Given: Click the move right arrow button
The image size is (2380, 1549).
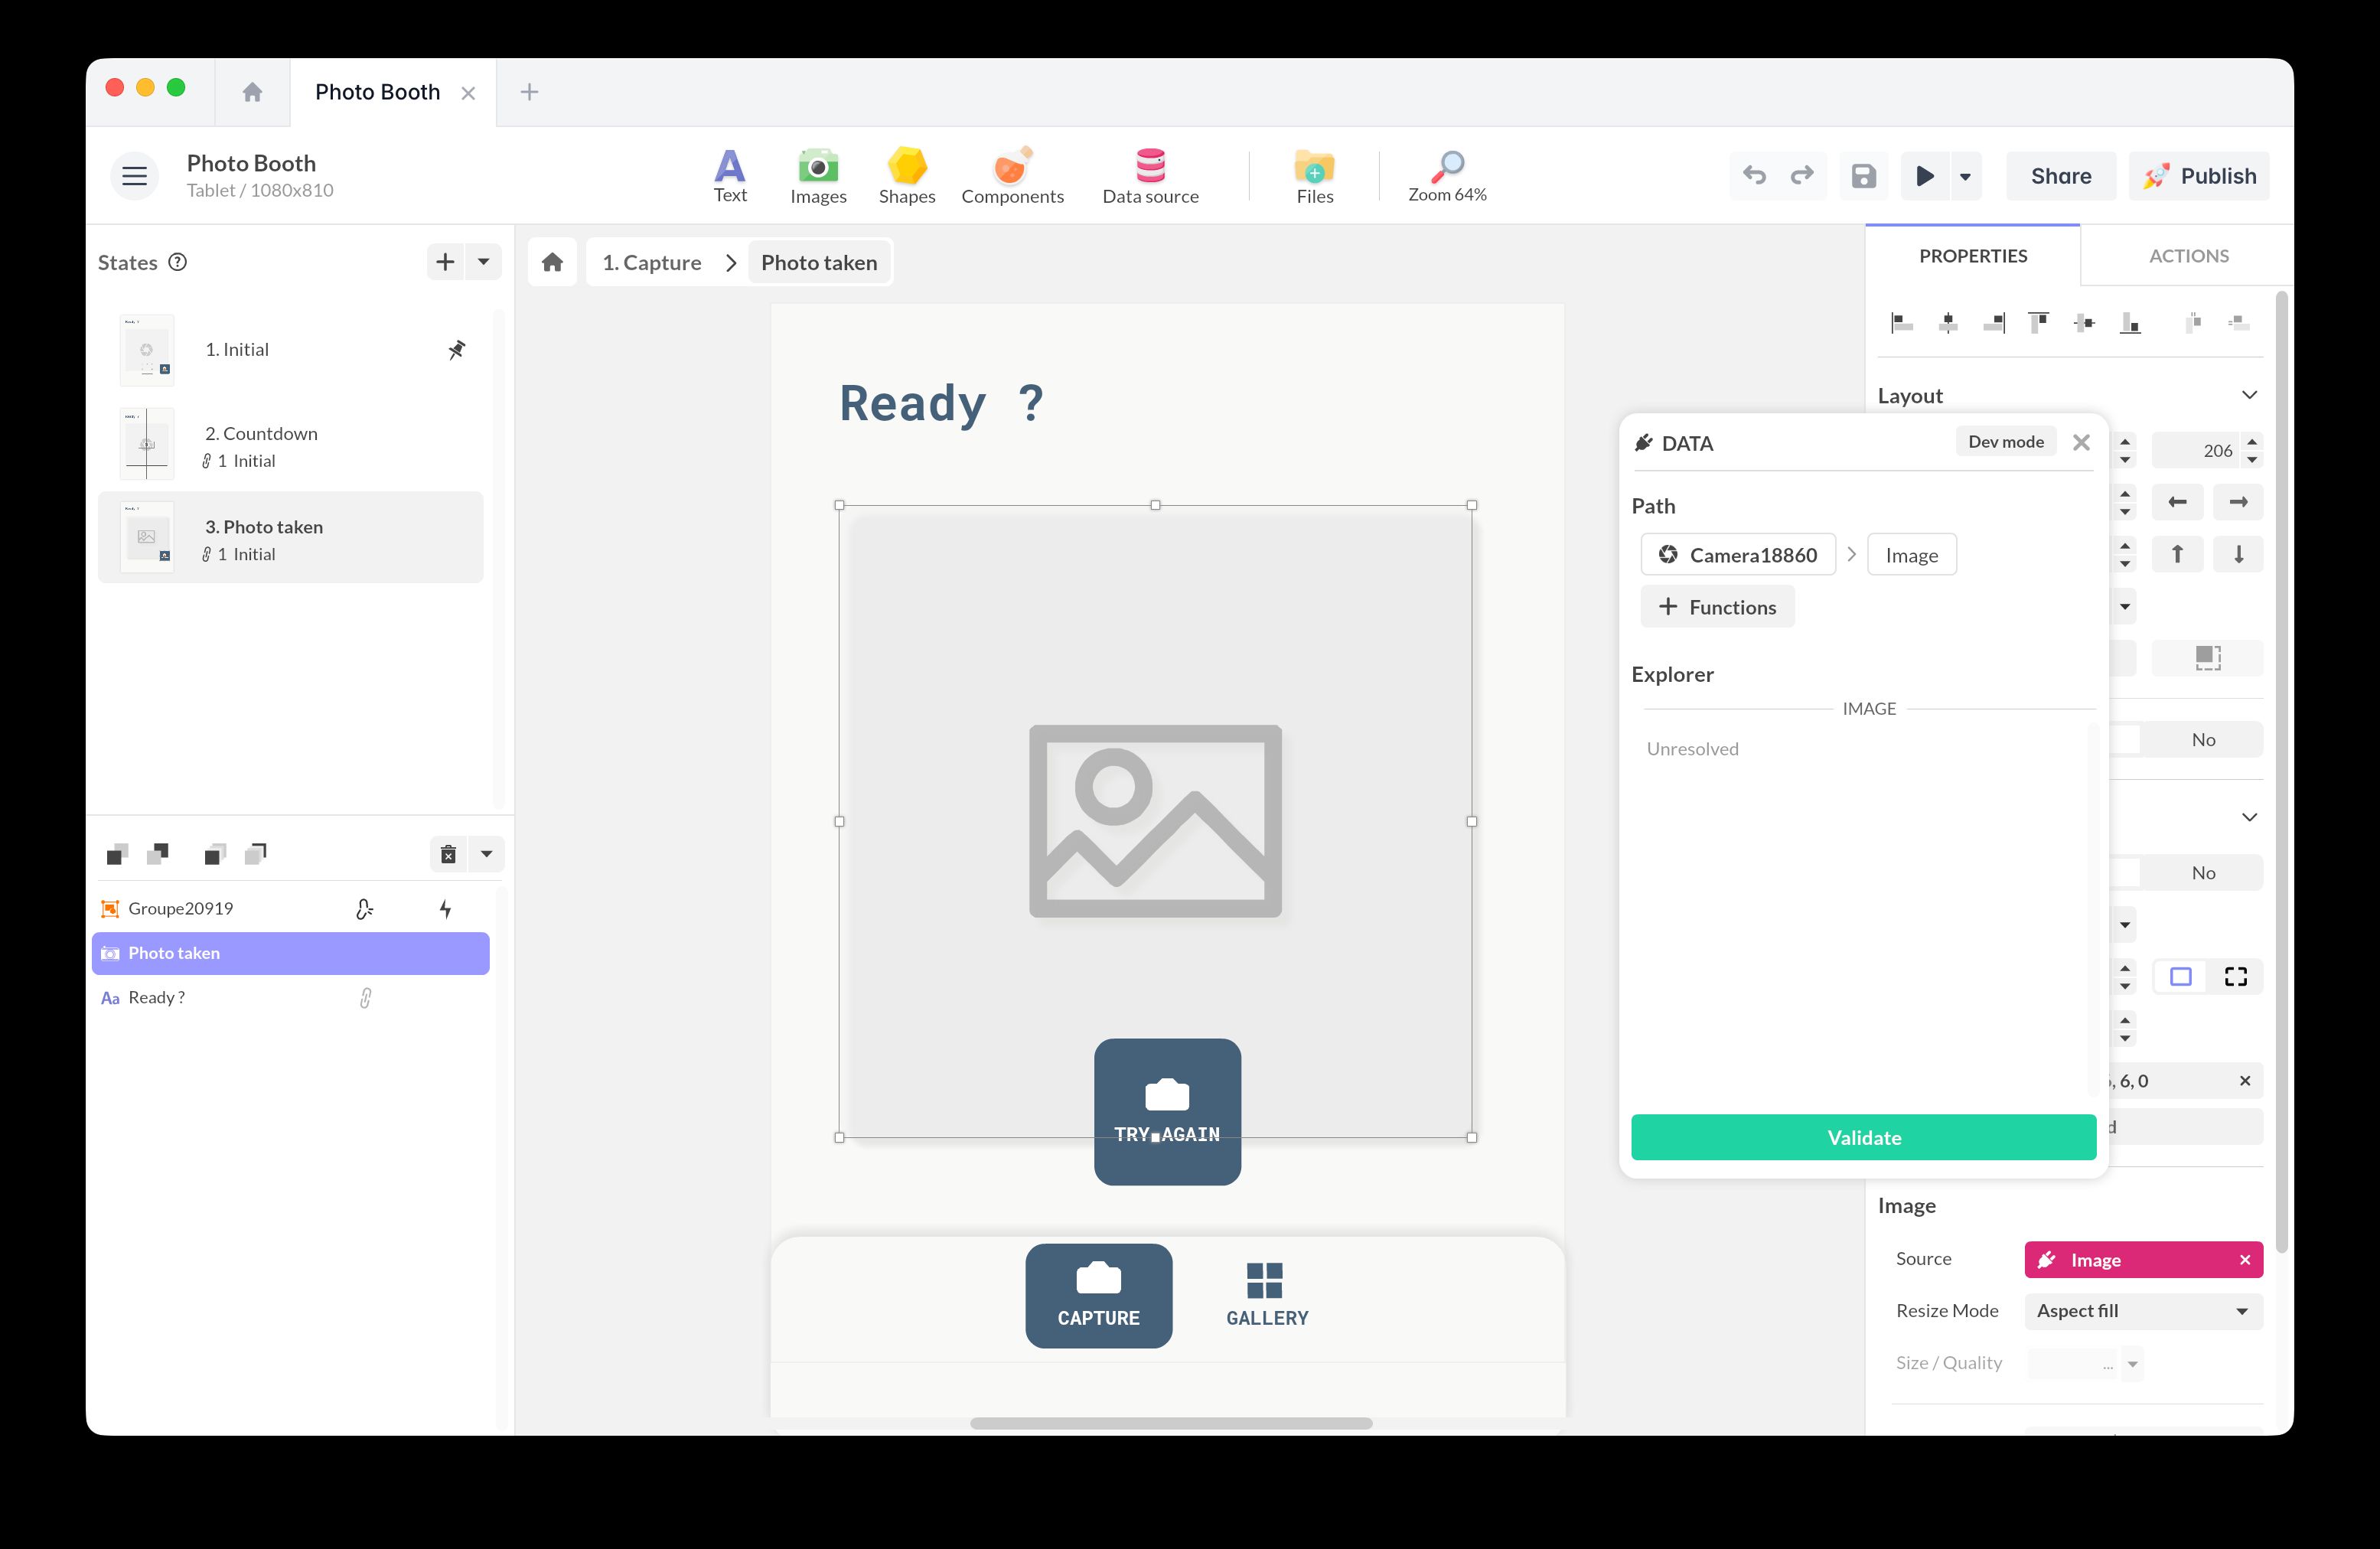Looking at the screenshot, I should point(2239,502).
